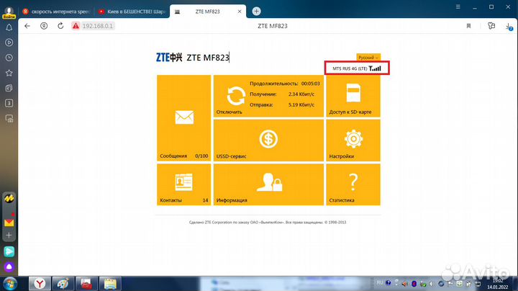Open the Статистика statistics tile
The width and height of the screenshot is (518, 291).
pyautogui.click(x=353, y=184)
